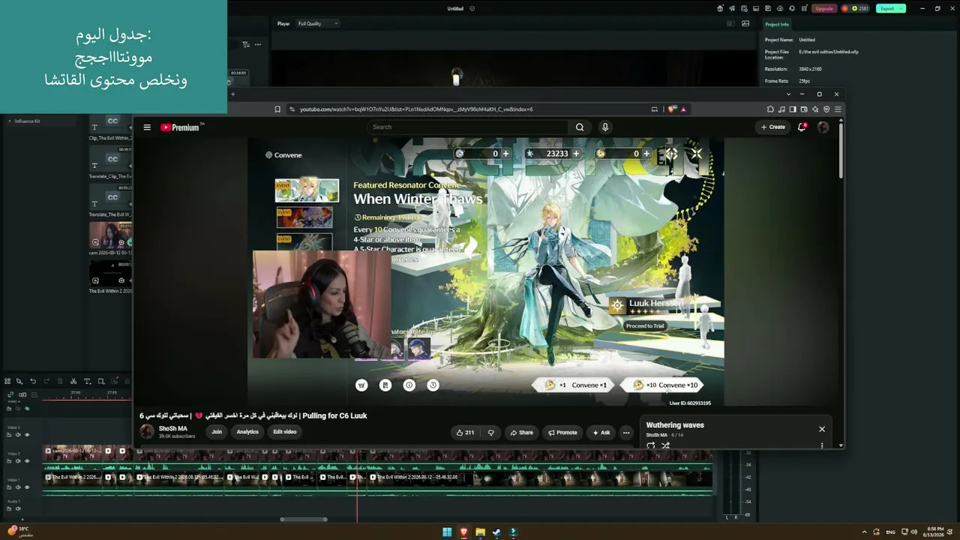The height and width of the screenshot is (540, 960).
Task: Hide the Video 2 track
Action: click(27, 461)
